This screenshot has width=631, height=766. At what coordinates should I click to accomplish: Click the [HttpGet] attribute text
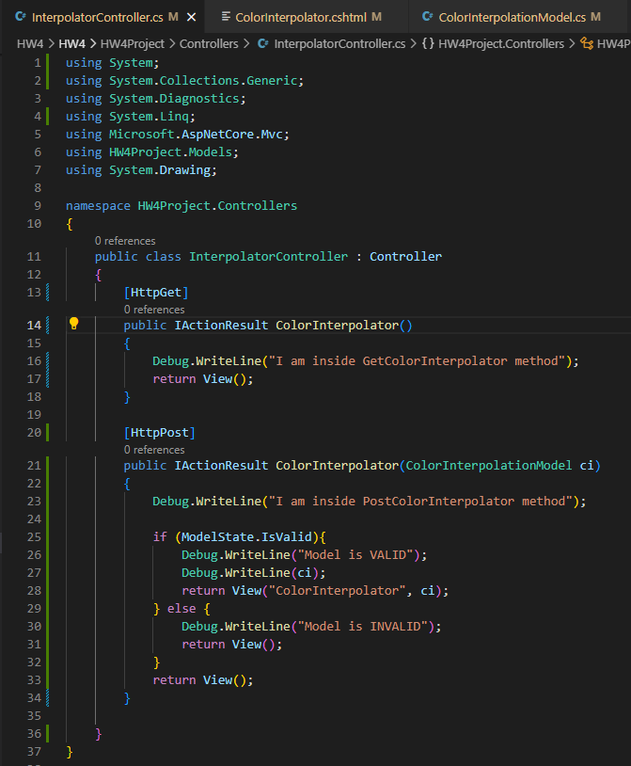point(156,293)
